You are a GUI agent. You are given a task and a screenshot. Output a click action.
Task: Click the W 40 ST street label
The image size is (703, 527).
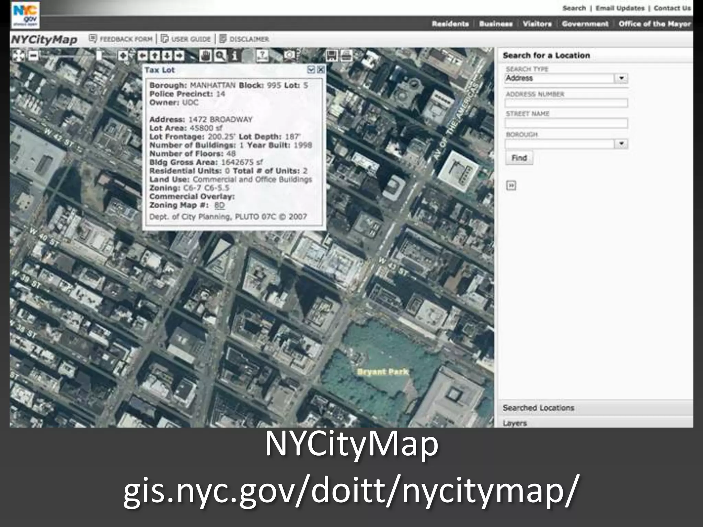[x=44, y=237]
